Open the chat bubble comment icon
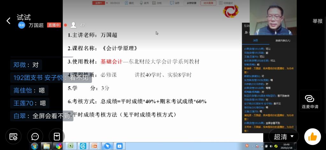326x150 pixels. [x=35, y=137]
